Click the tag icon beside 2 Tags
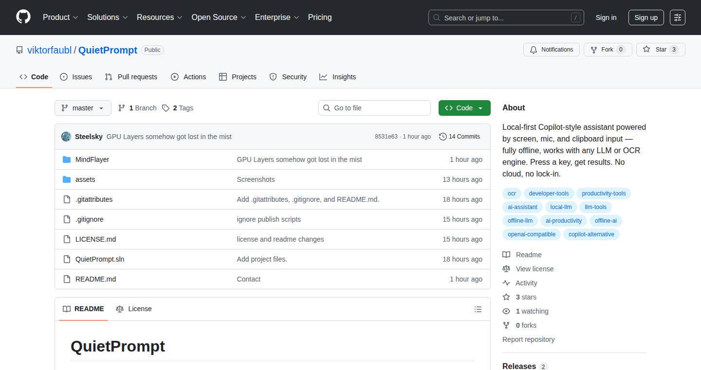This screenshot has width=701, height=370. point(166,108)
